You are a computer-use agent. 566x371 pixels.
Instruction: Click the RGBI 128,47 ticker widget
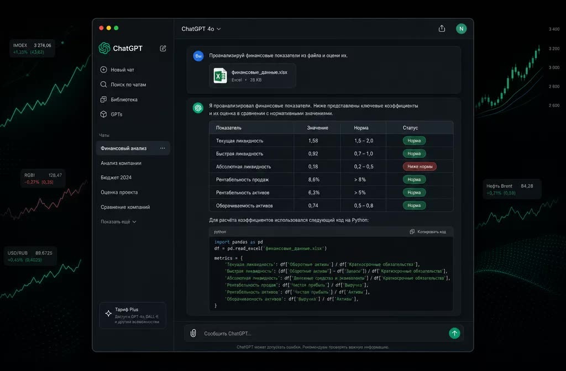[x=43, y=178]
